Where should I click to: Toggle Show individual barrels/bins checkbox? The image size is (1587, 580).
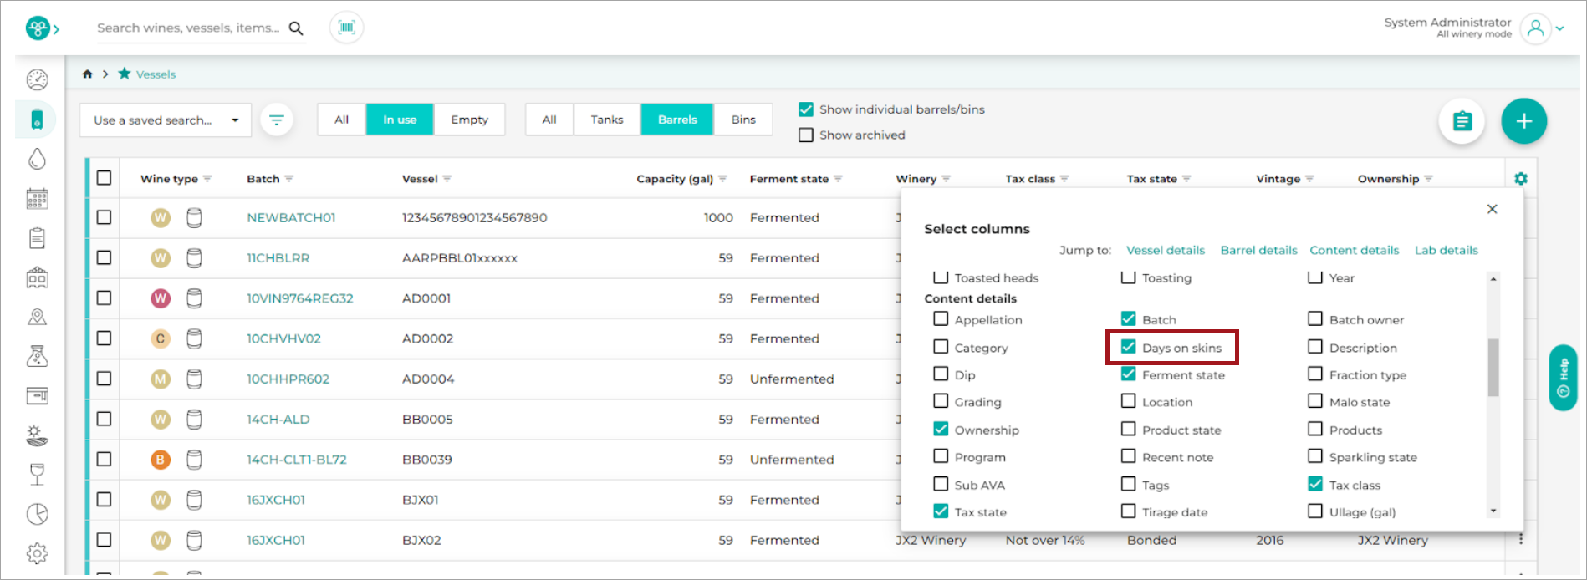(806, 109)
